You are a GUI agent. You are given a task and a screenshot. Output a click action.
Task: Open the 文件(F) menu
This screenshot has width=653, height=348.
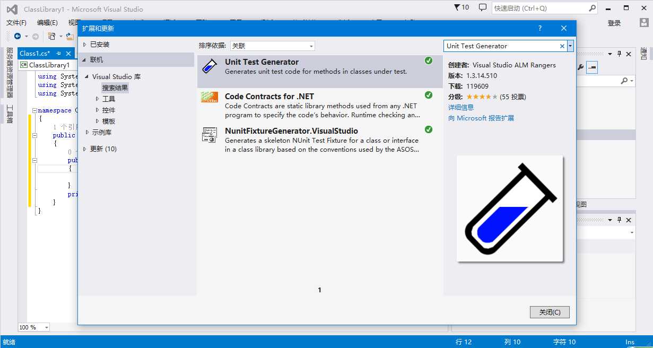pyautogui.click(x=16, y=23)
